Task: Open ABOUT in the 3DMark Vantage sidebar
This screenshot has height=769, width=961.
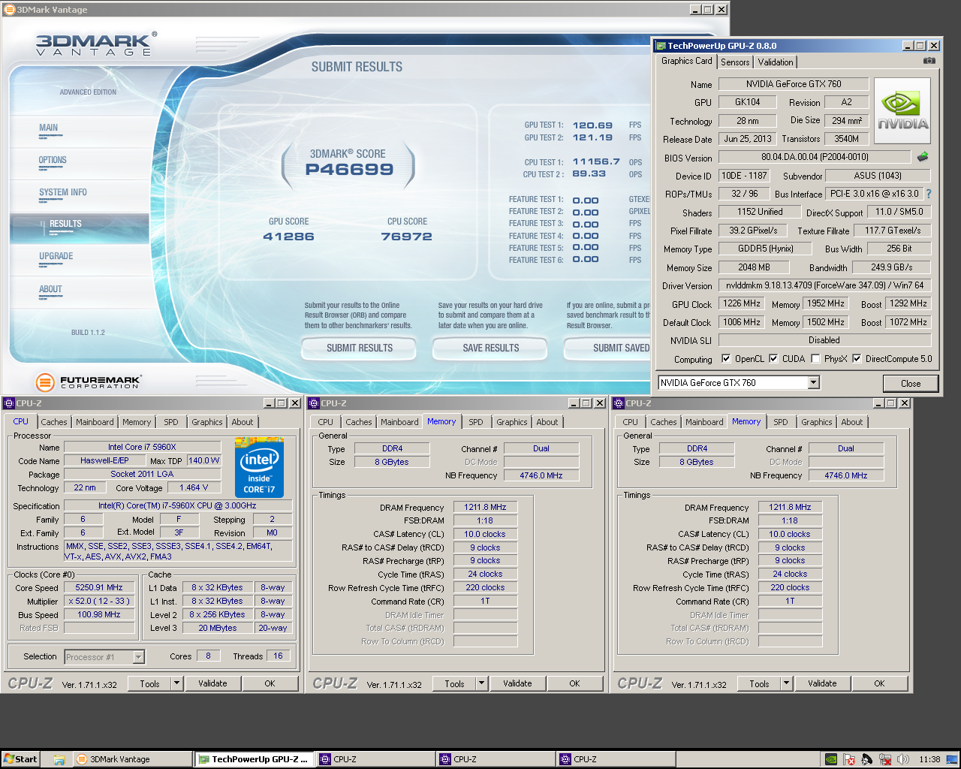Action: pyautogui.click(x=50, y=290)
